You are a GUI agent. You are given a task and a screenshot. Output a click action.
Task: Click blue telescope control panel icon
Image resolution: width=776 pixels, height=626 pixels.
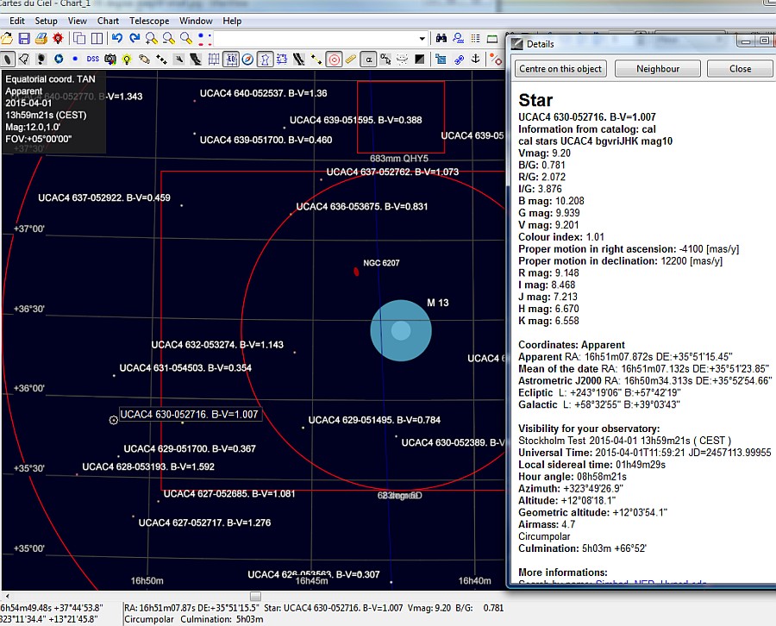[440, 59]
